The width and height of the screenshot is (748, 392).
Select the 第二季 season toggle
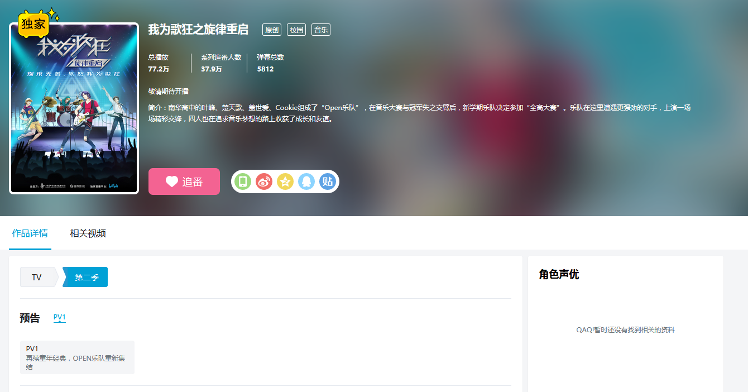[85, 276]
